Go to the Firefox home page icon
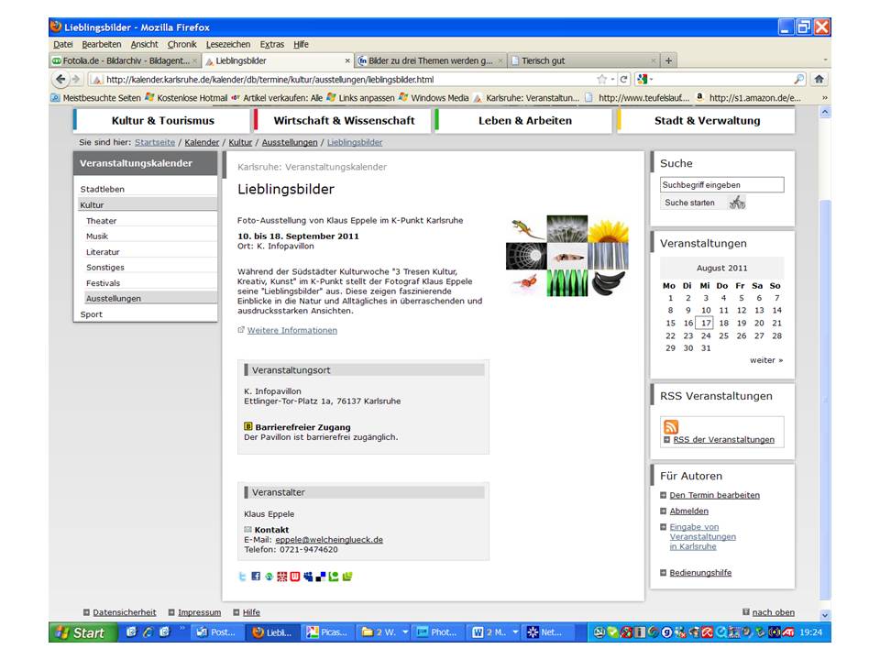 click(x=819, y=80)
